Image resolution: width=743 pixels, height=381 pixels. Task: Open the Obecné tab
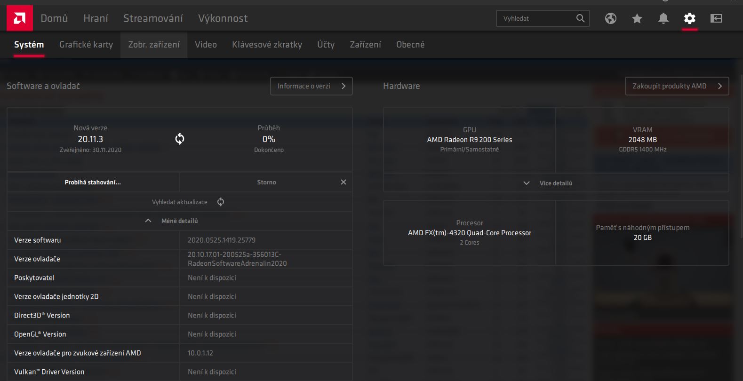tap(410, 45)
